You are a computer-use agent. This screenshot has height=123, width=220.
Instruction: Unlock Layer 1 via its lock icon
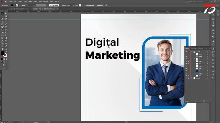coord(189,78)
